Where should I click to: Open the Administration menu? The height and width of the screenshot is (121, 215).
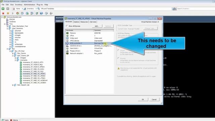(x=30, y=5)
